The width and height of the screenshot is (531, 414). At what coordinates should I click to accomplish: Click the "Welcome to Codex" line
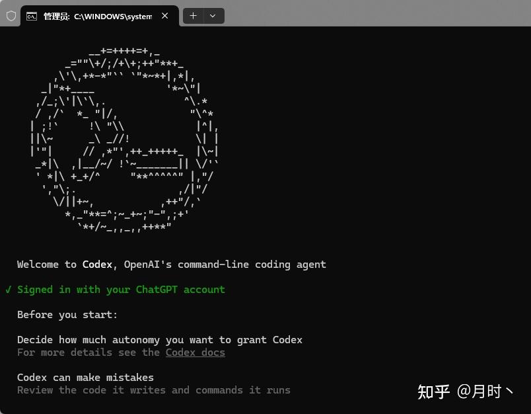(172, 265)
